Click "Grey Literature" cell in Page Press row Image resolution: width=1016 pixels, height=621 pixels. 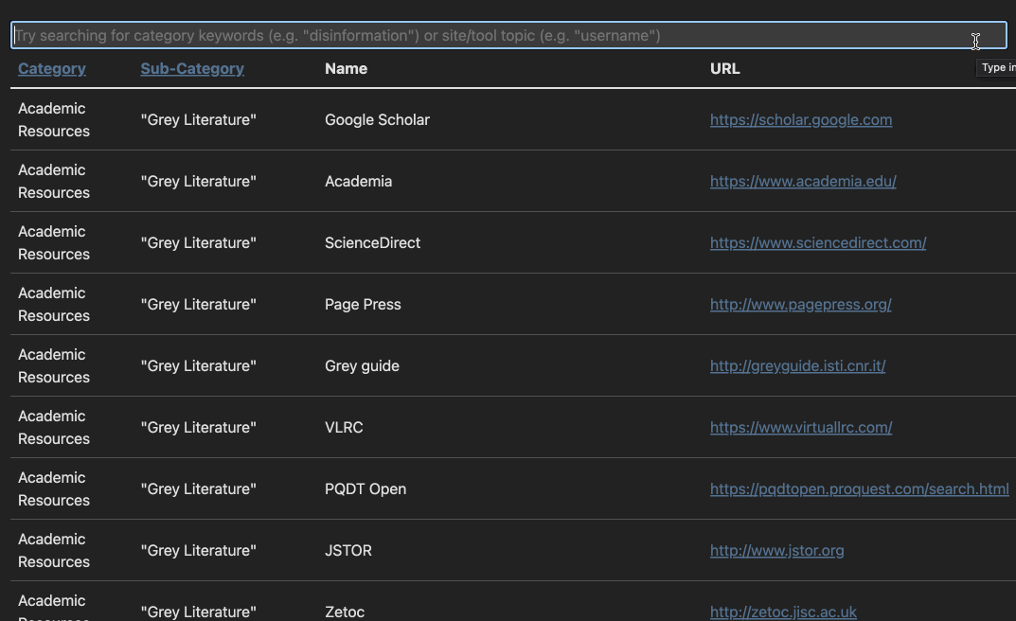(198, 305)
